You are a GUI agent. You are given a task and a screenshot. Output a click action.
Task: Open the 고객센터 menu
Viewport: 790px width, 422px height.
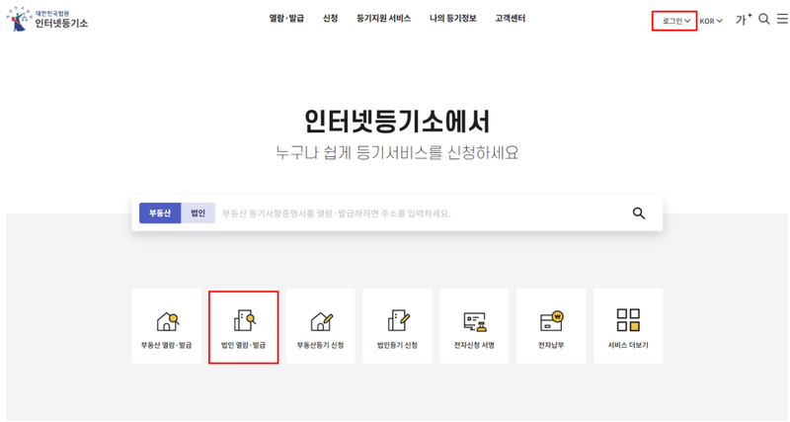coord(510,18)
